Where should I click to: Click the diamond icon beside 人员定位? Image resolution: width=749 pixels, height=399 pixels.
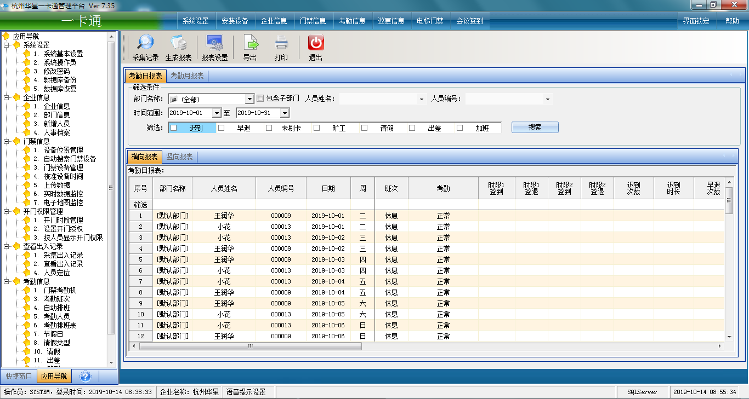(x=26, y=273)
